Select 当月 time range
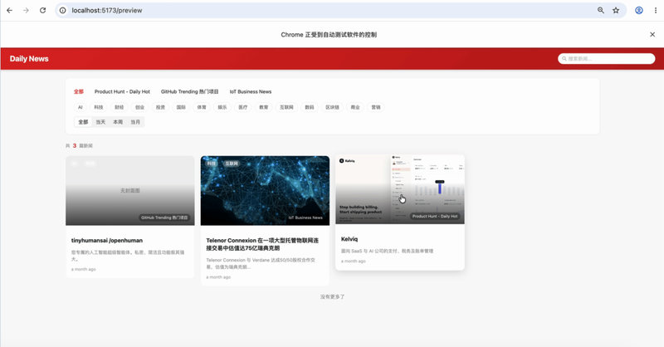 pos(135,122)
